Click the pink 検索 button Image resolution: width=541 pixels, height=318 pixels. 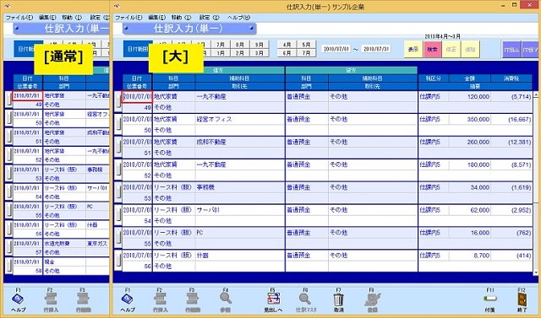coord(432,49)
